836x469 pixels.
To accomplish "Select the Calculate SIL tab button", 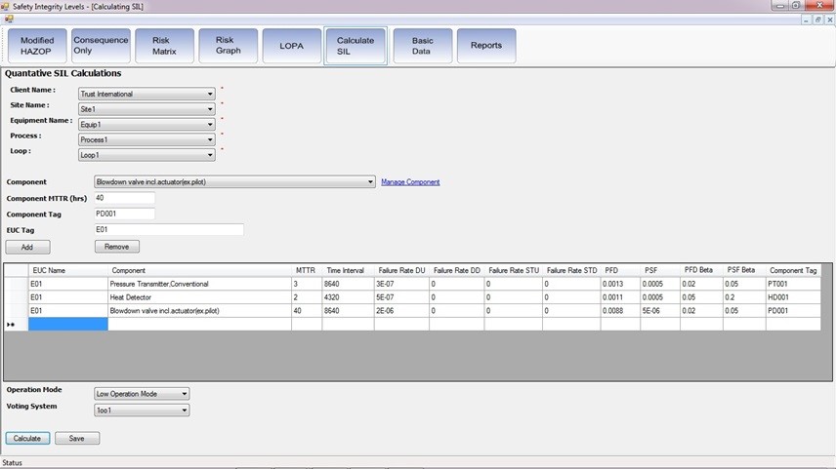I will [x=355, y=46].
